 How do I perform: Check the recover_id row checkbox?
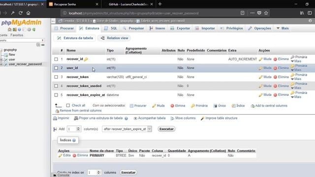tap(56, 59)
